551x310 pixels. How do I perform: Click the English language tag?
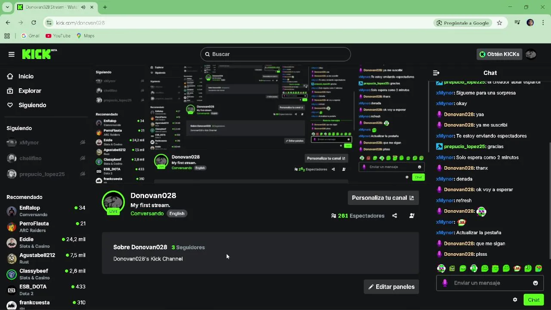[x=177, y=214]
